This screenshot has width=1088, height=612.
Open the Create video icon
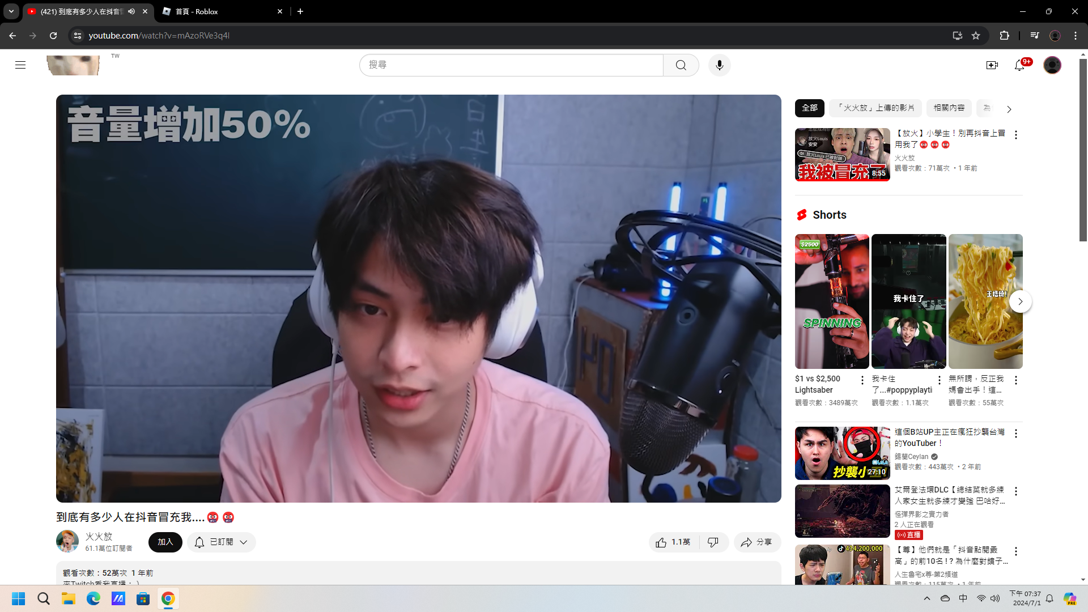point(992,65)
